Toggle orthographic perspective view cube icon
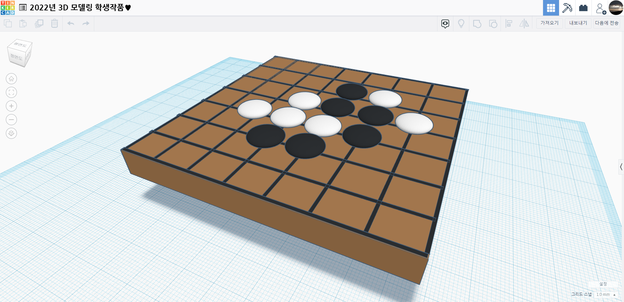This screenshot has height=302, width=624. tap(11, 133)
